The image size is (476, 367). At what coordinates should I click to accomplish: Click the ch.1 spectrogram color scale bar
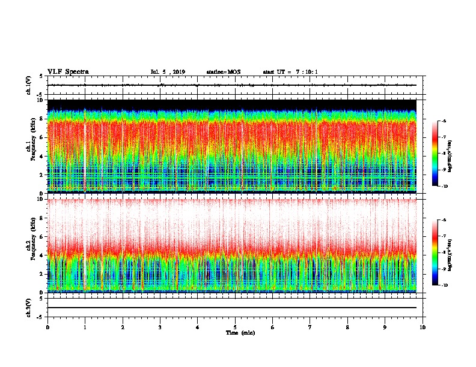pos(435,154)
